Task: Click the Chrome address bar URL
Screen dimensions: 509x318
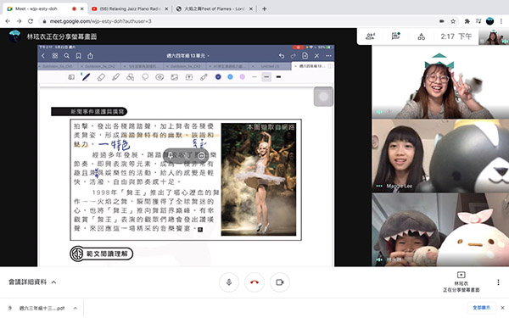Action: point(101,21)
